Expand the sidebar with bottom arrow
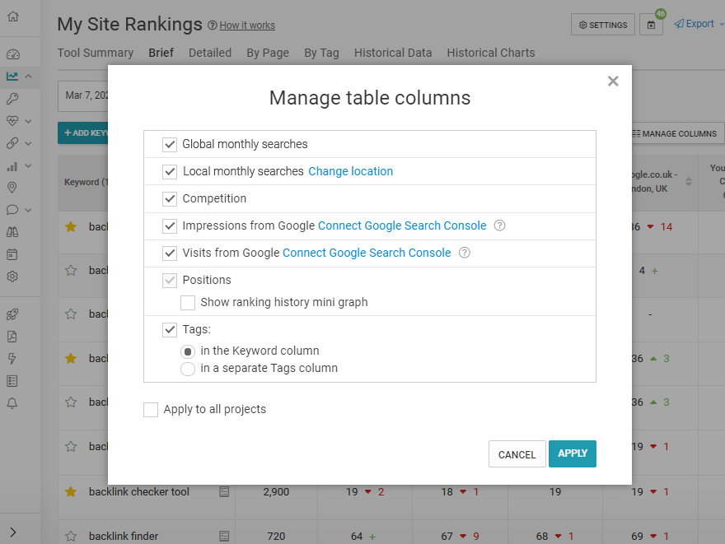 (x=13, y=532)
